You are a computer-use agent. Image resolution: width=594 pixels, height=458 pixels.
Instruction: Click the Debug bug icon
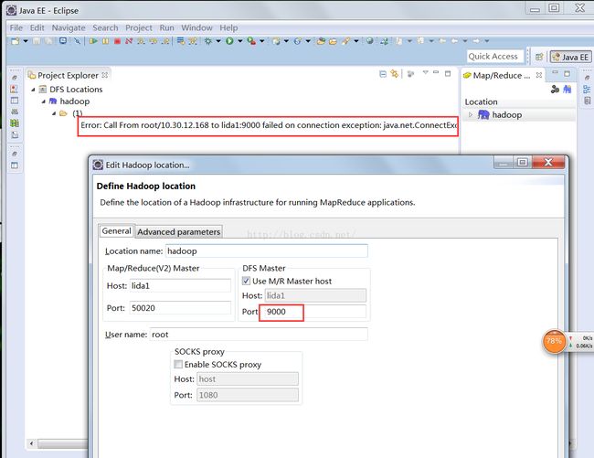(208, 41)
